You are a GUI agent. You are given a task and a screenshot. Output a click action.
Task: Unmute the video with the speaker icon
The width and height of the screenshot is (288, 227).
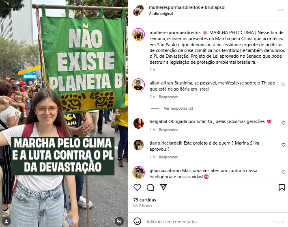(x=119, y=221)
